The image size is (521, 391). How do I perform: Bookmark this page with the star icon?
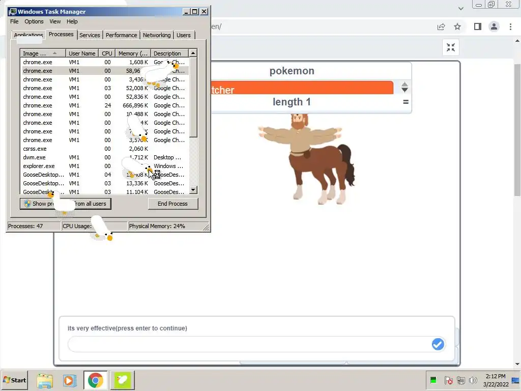[457, 26]
